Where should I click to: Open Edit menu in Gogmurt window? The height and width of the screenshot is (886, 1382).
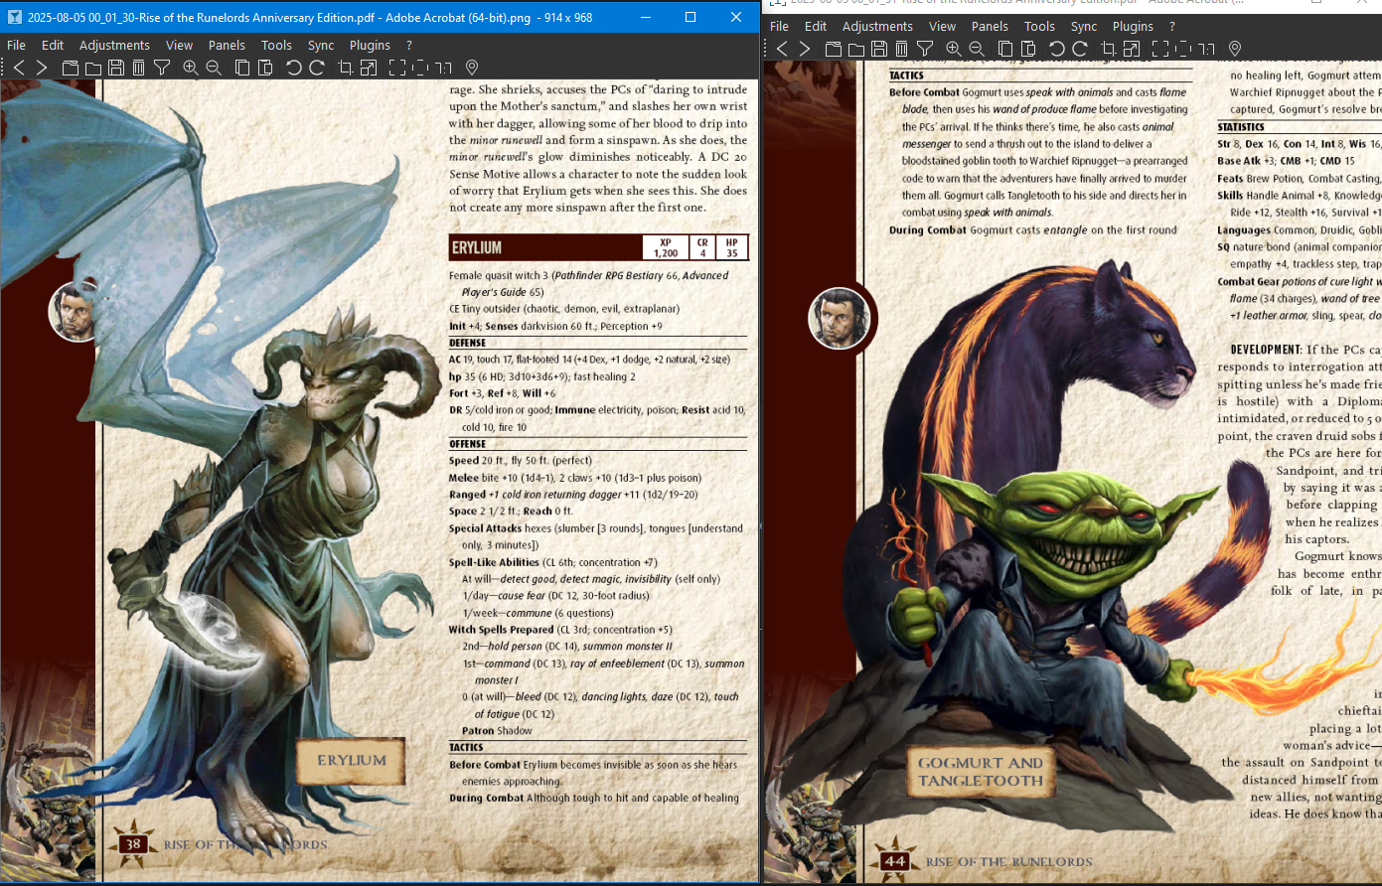[816, 26]
